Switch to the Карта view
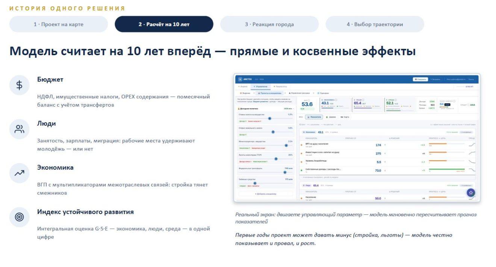496x267 pixels. [345, 117]
